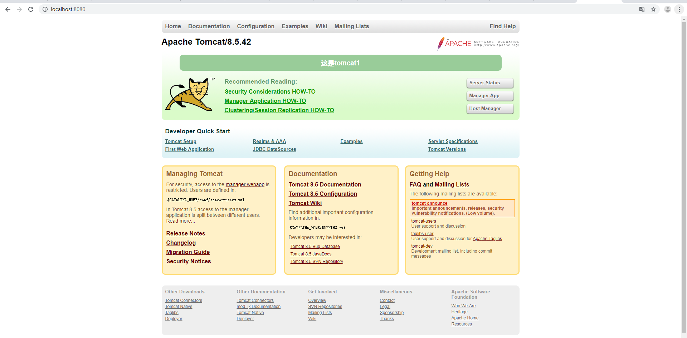Click the vertical page scrollbar
The width and height of the screenshot is (687, 338).
(684, 177)
